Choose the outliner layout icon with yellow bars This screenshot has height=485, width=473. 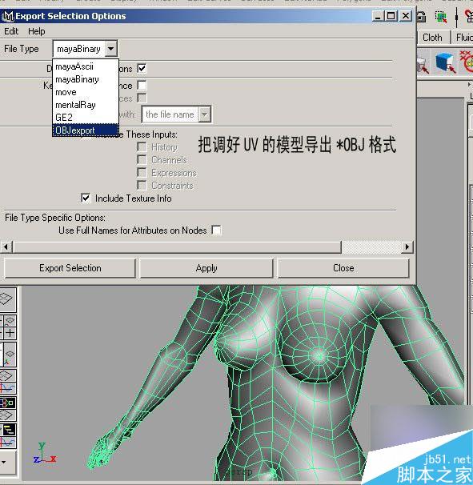(9, 430)
